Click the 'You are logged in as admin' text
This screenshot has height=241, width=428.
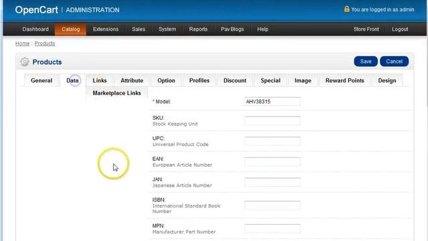[383, 9]
